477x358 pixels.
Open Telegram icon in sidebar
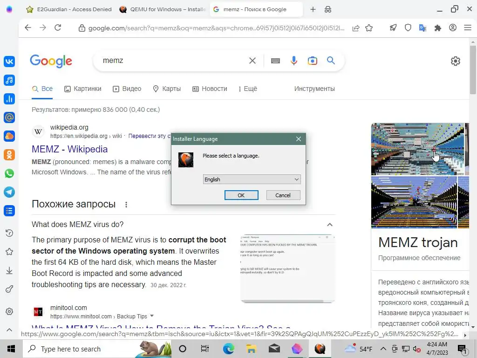click(9, 192)
